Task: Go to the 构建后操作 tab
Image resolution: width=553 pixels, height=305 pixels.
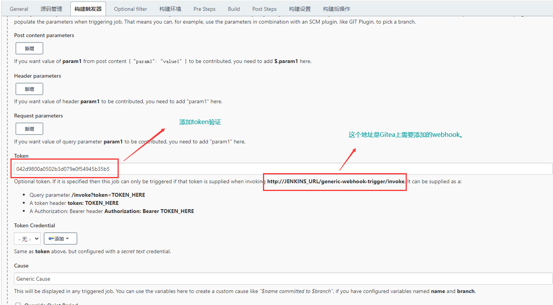Action: pos(336,9)
